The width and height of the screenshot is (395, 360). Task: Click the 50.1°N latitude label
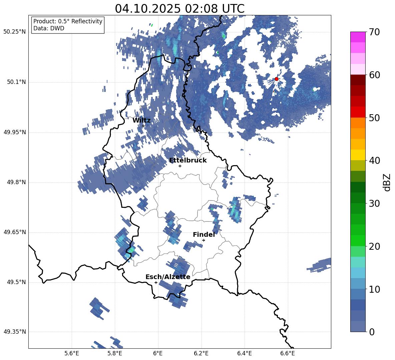click(16, 82)
